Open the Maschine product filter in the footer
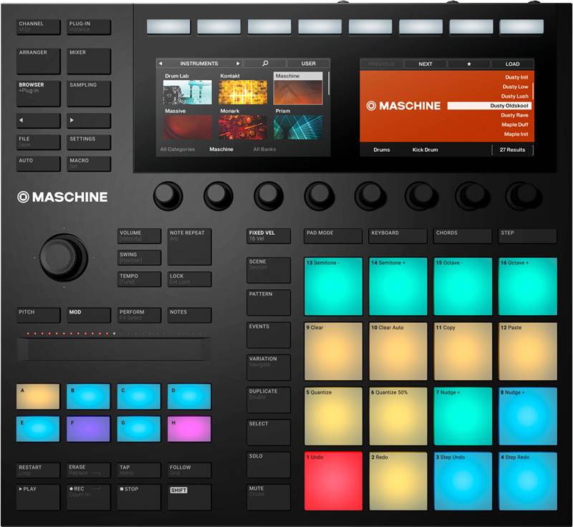This screenshot has height=527, width=573. pyautogui.click(x=221, y=150)
